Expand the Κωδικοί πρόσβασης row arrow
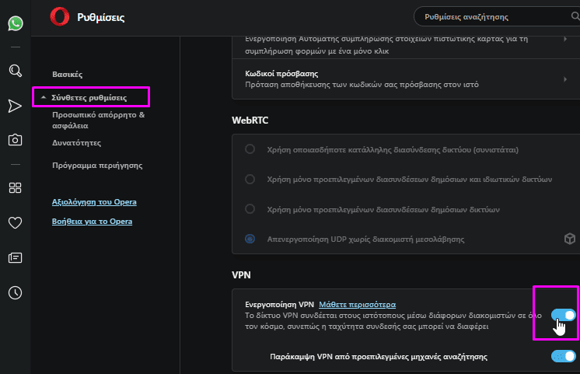Viewport: 580px width, 374px height. tap(565, 79)
